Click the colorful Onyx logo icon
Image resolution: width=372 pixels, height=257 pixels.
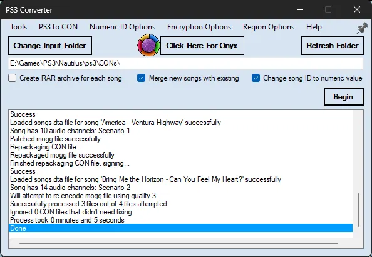point(148,45)
